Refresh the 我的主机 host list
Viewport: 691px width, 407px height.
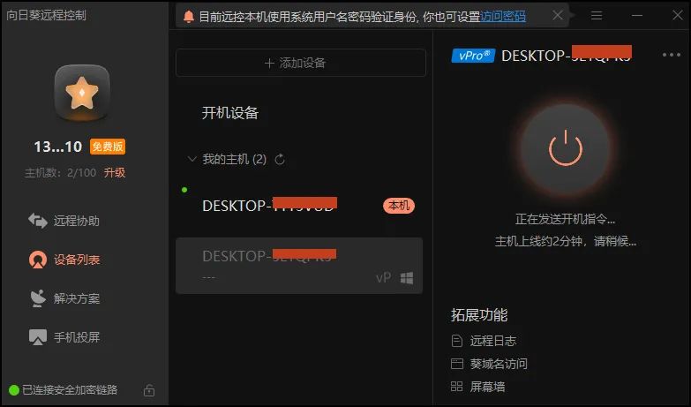tap(280, 159)
